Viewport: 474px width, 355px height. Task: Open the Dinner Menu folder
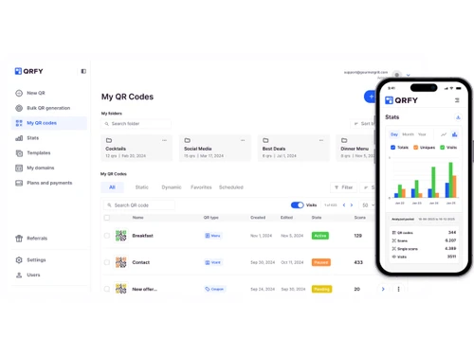tap(355, 149)
